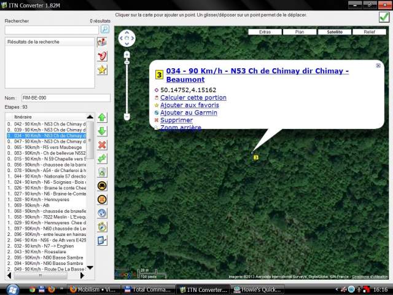This screenshot has width=393, height=295.
Task: Click the yellow star favorites icon
Action: [x=103, y=69]
